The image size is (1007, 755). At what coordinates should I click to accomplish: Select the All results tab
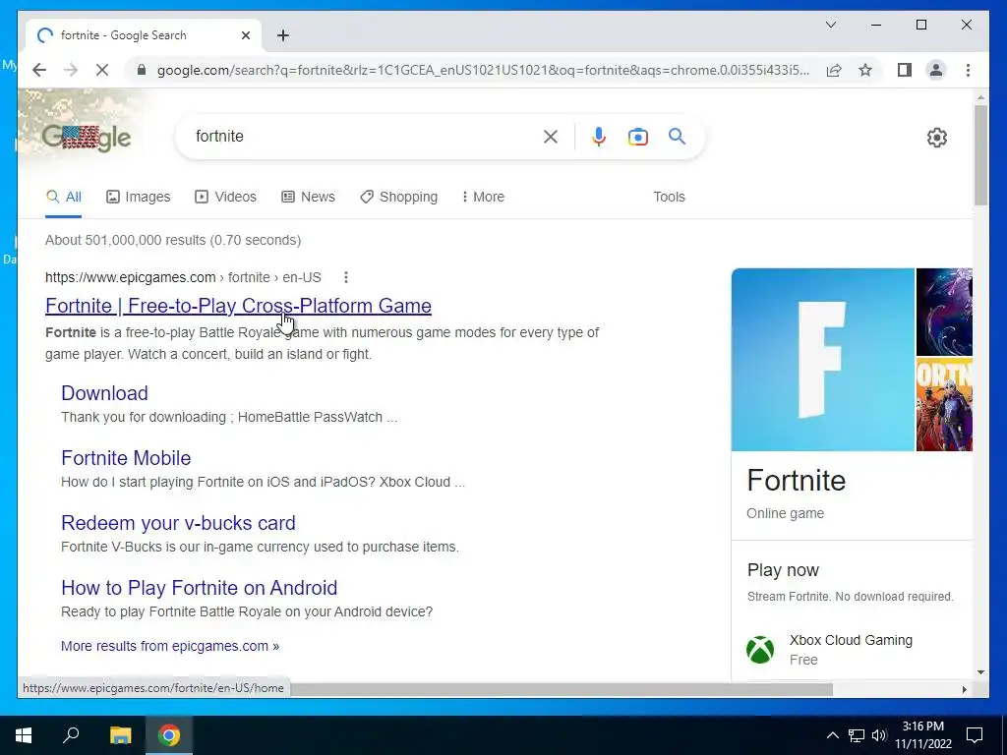coord(64,197)
